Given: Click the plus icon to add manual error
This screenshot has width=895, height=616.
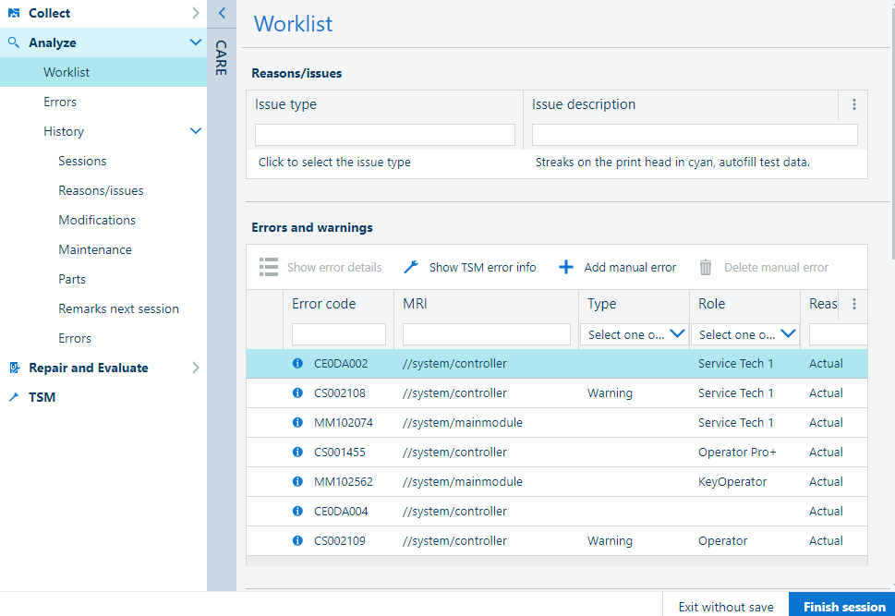Looking at the screenshot, I should point(566,267).
